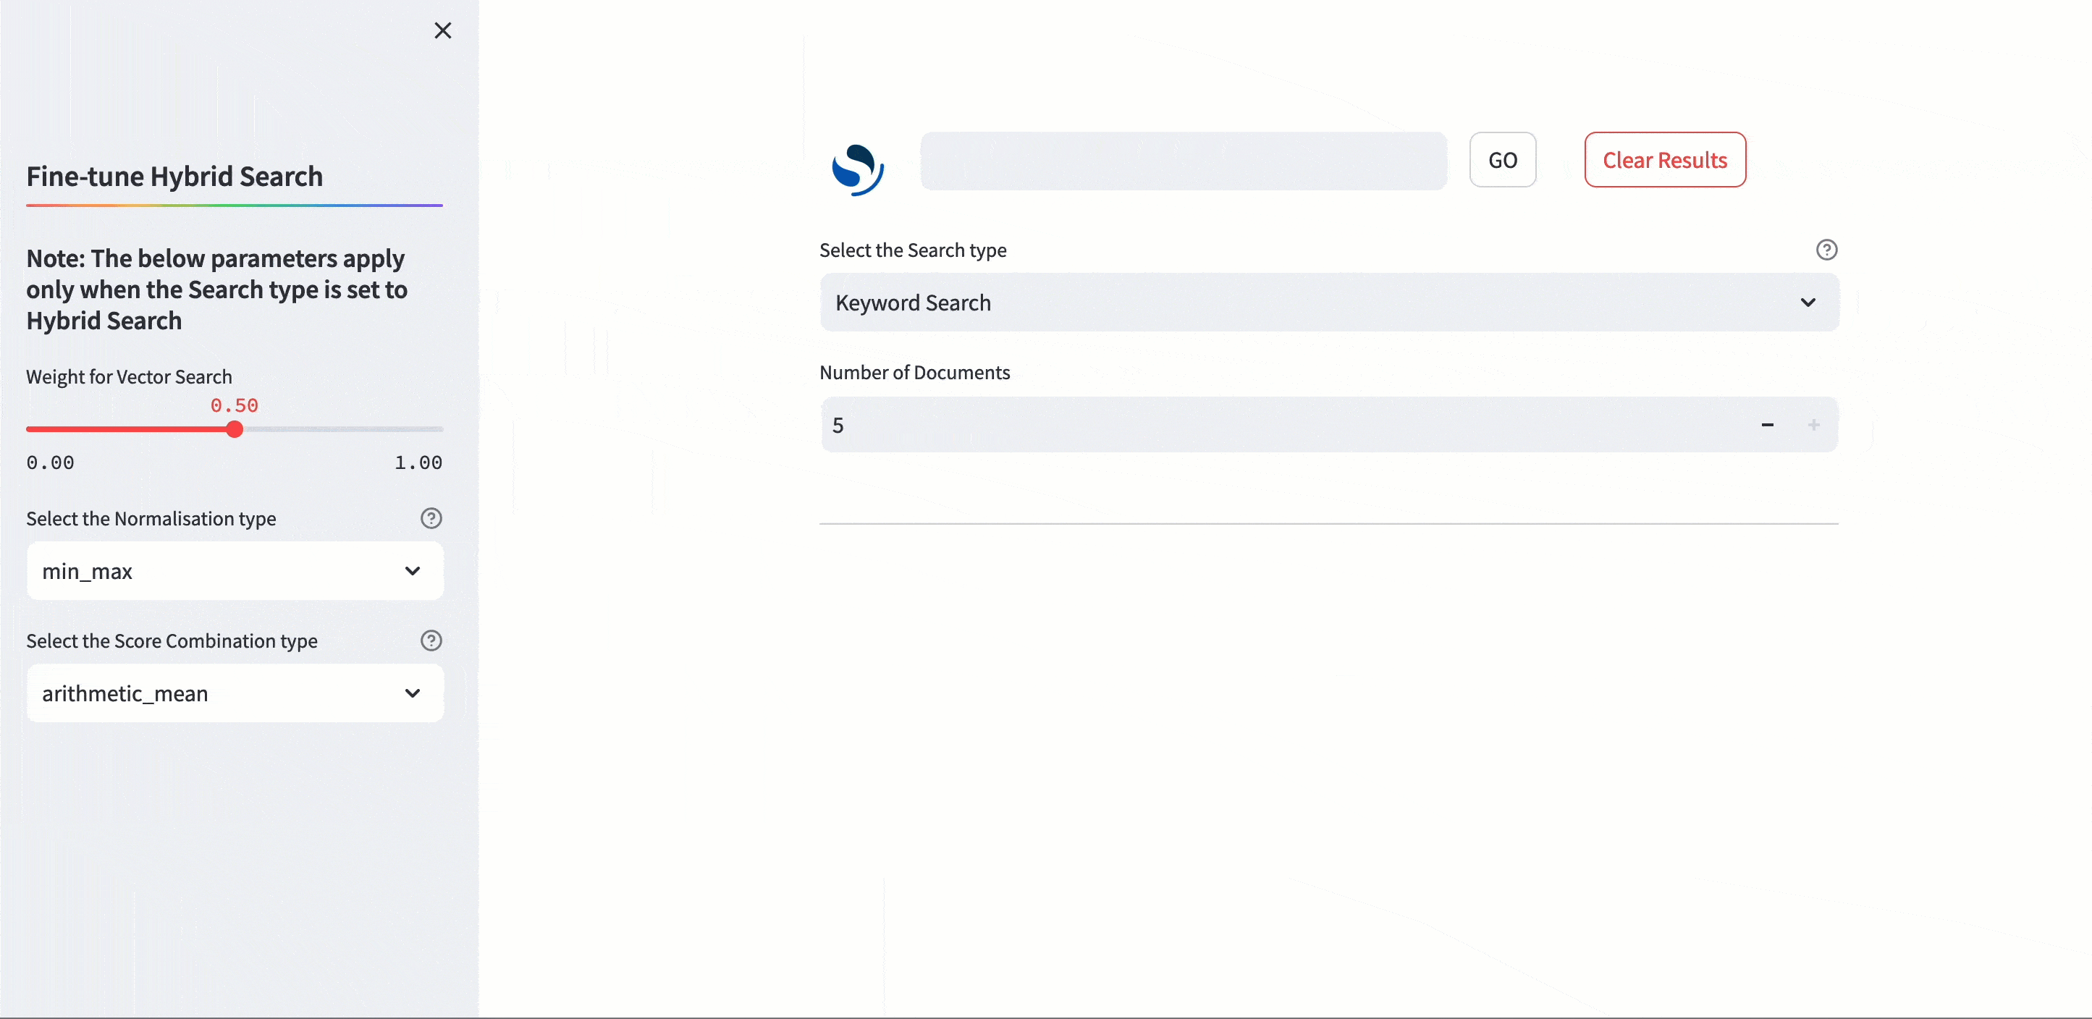This screenshot has width=2092, height=1019.
Task: Open the Keyword Search type dropdown
Action: point(1330,302)
